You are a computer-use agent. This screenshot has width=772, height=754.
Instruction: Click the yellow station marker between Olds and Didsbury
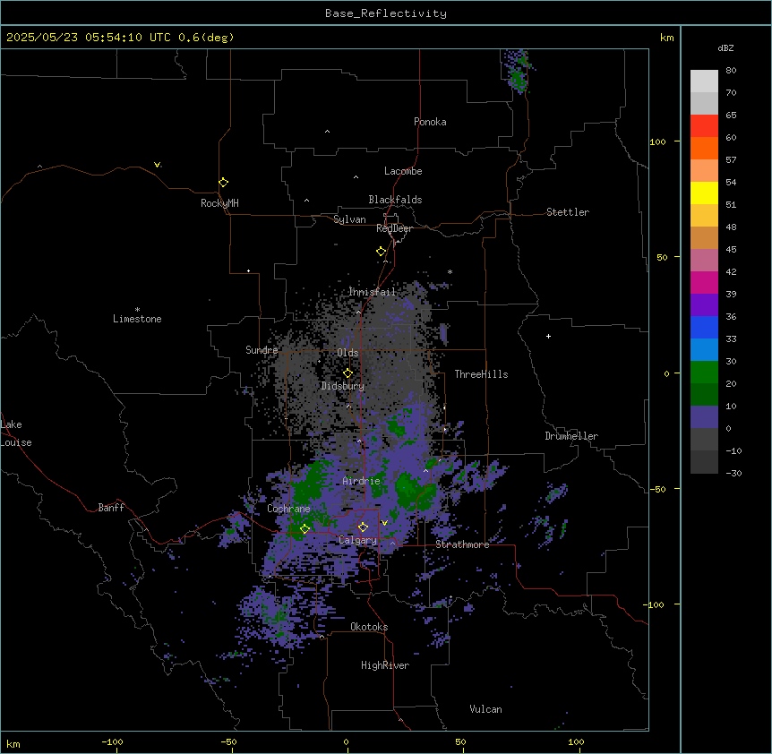[x=347, y=373]
